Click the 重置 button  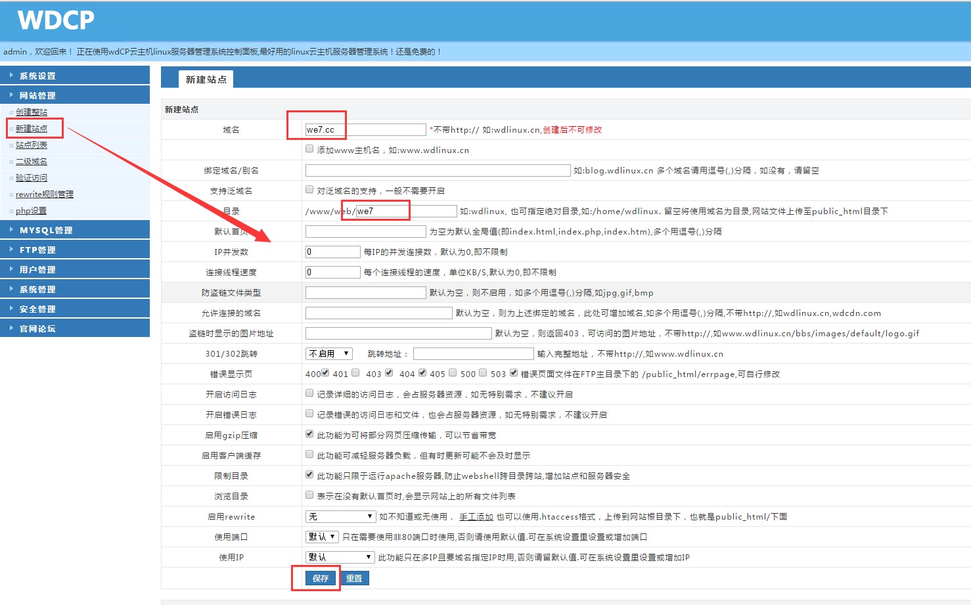coord(354,578)
